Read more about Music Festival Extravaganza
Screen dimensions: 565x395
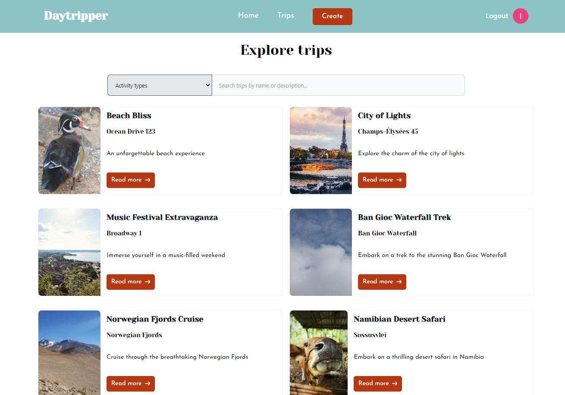pos(130,282)
